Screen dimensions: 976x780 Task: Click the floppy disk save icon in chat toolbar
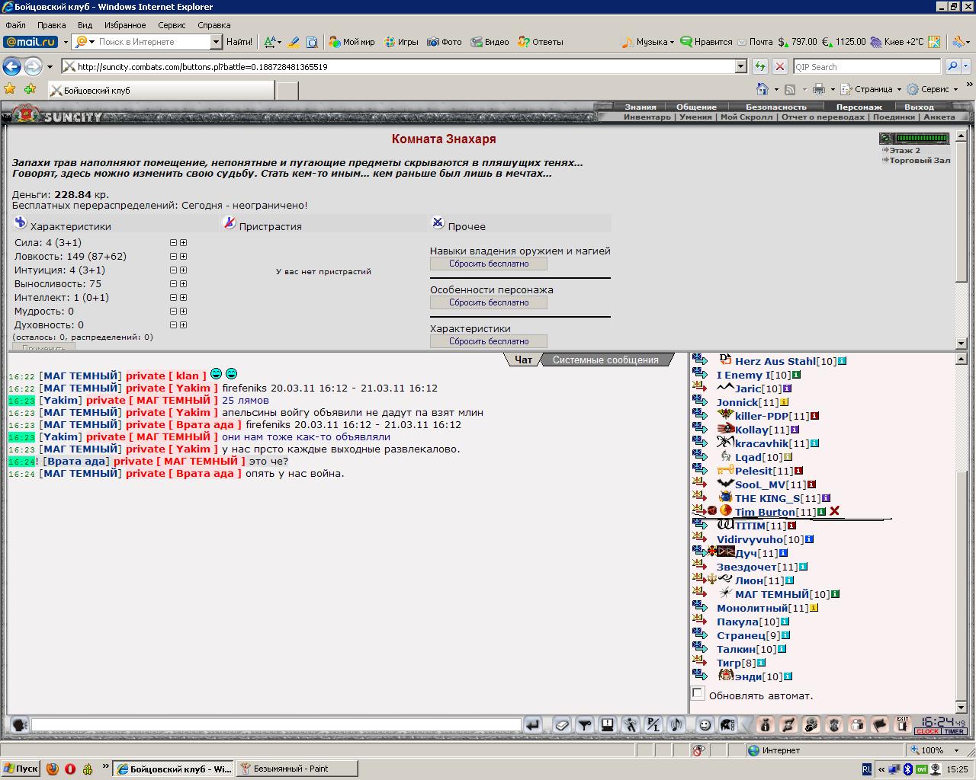[x=607, y=724]
